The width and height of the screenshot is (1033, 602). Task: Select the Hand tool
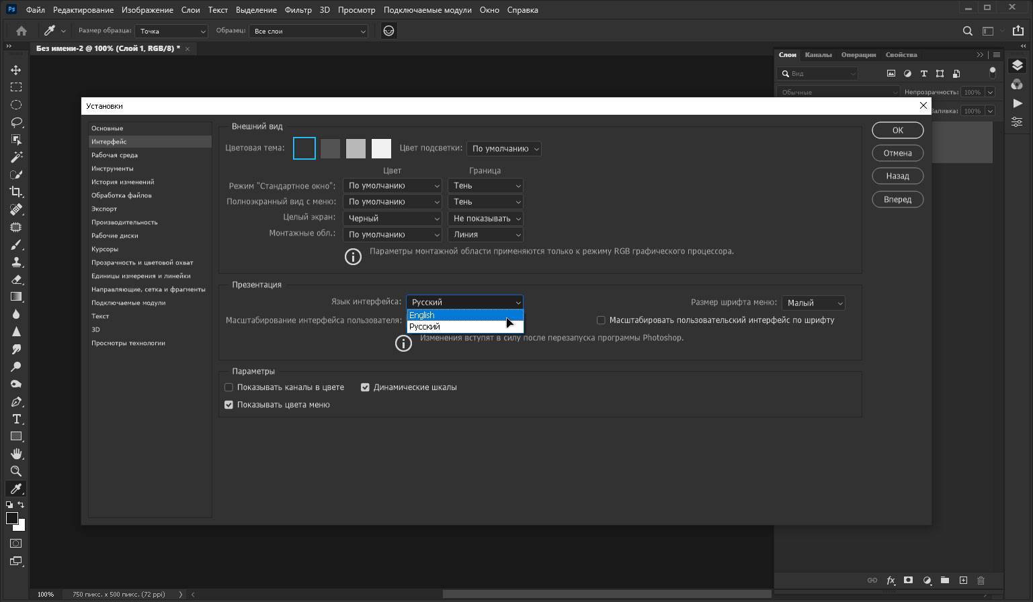click(16, 454)
